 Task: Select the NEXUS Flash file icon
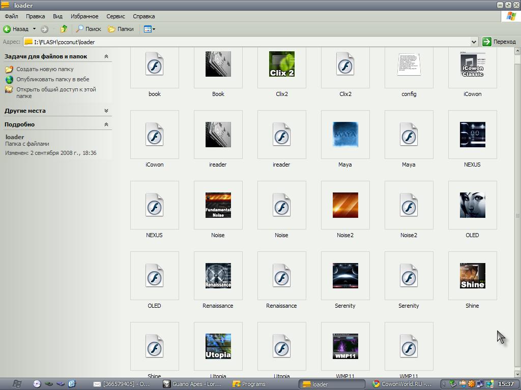click(x=155, y=205)
